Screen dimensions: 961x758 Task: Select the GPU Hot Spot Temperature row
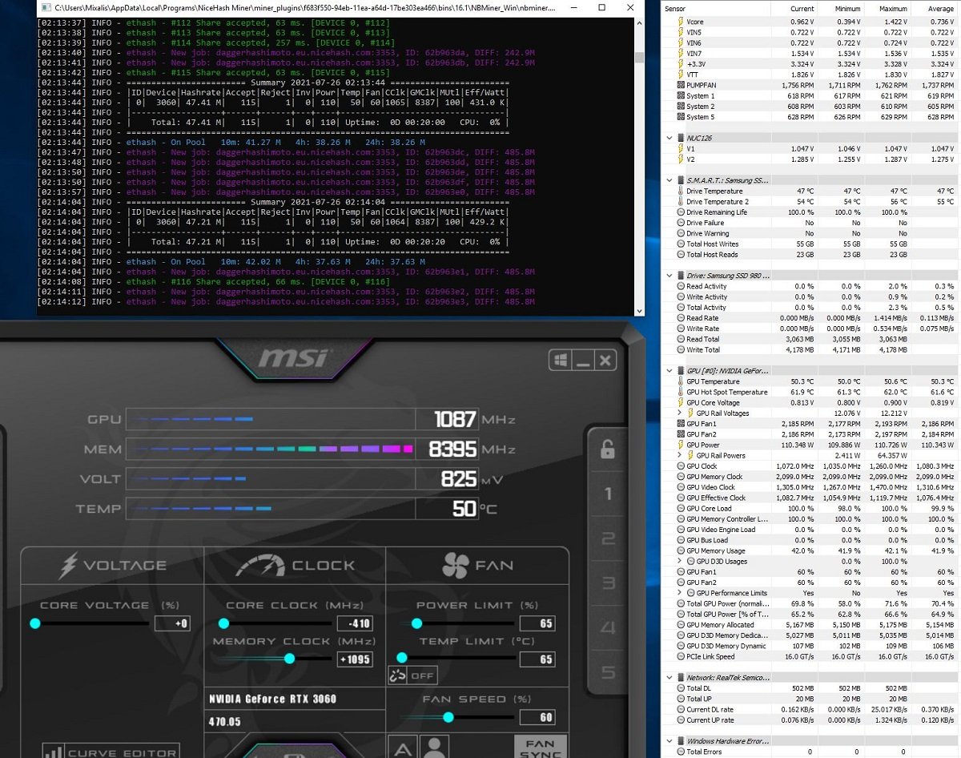click(x=811, y=392)
